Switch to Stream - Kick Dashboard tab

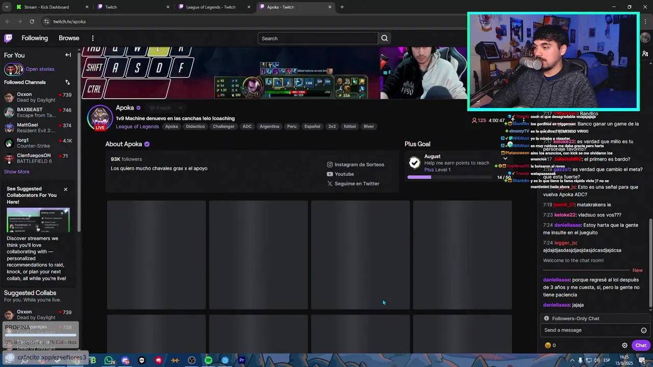(x=53, y=7)
